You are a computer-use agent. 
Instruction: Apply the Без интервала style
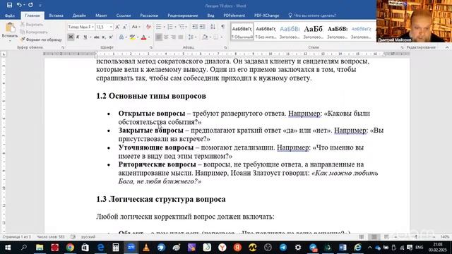click(266, 32)
